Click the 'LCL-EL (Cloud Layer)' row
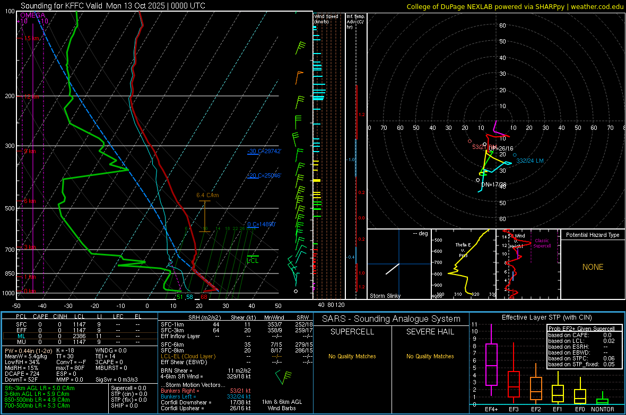The width and height of the screenshot is (626, 415). (x=237, y=356)
